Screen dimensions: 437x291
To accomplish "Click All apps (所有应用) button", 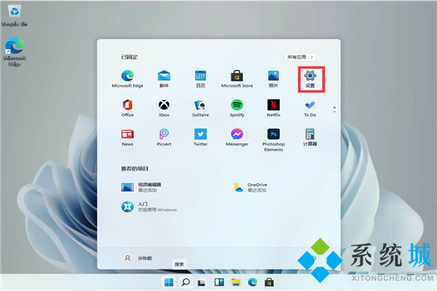I will [x=300, y=57].
